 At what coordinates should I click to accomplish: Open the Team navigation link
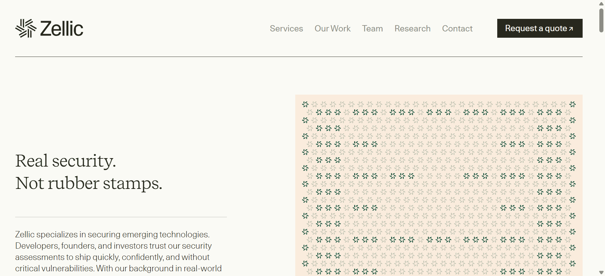[372, 29]
